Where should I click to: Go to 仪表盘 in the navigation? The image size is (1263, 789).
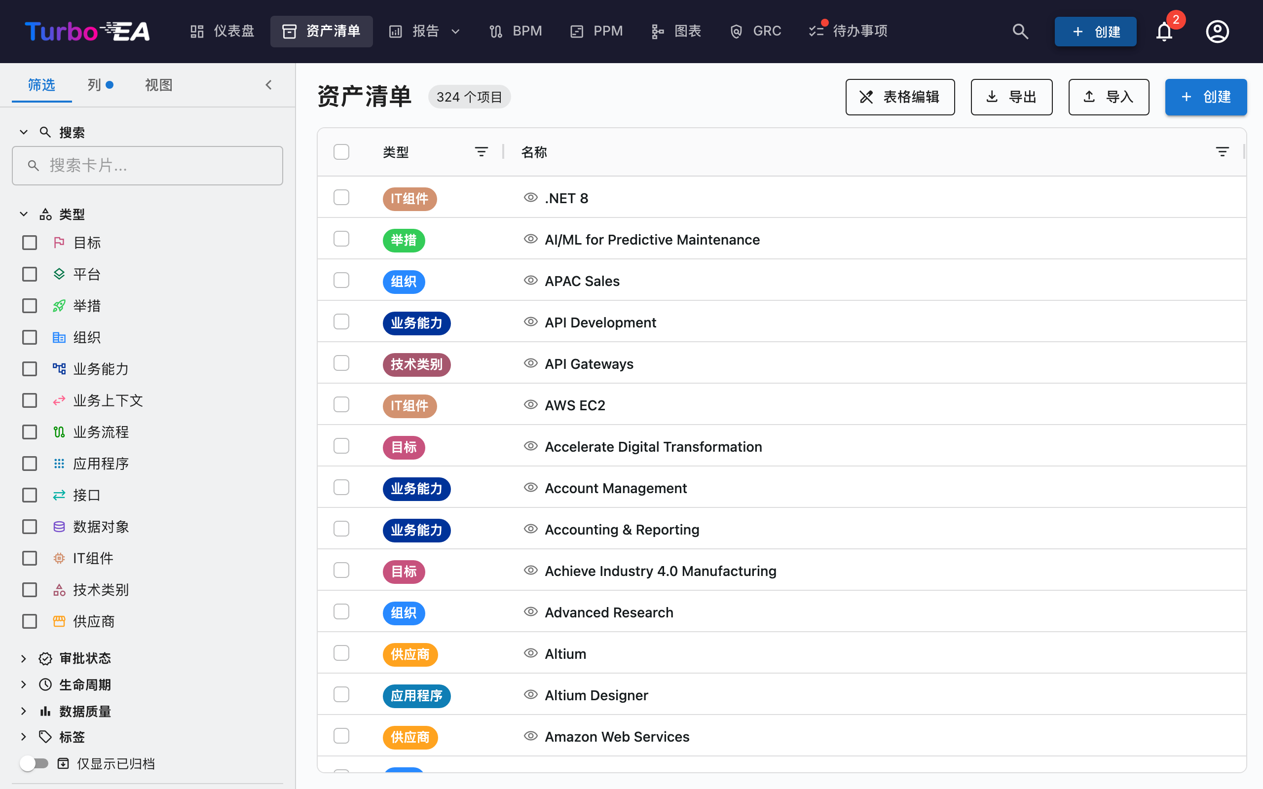pyautogui.click(x=223, y=31)
